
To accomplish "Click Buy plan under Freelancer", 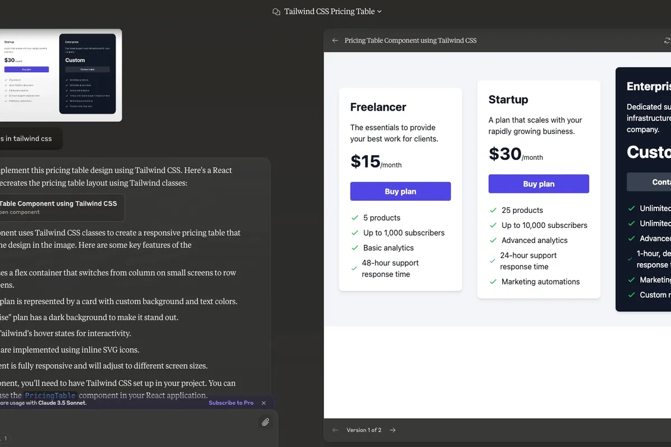I will 400,191.
